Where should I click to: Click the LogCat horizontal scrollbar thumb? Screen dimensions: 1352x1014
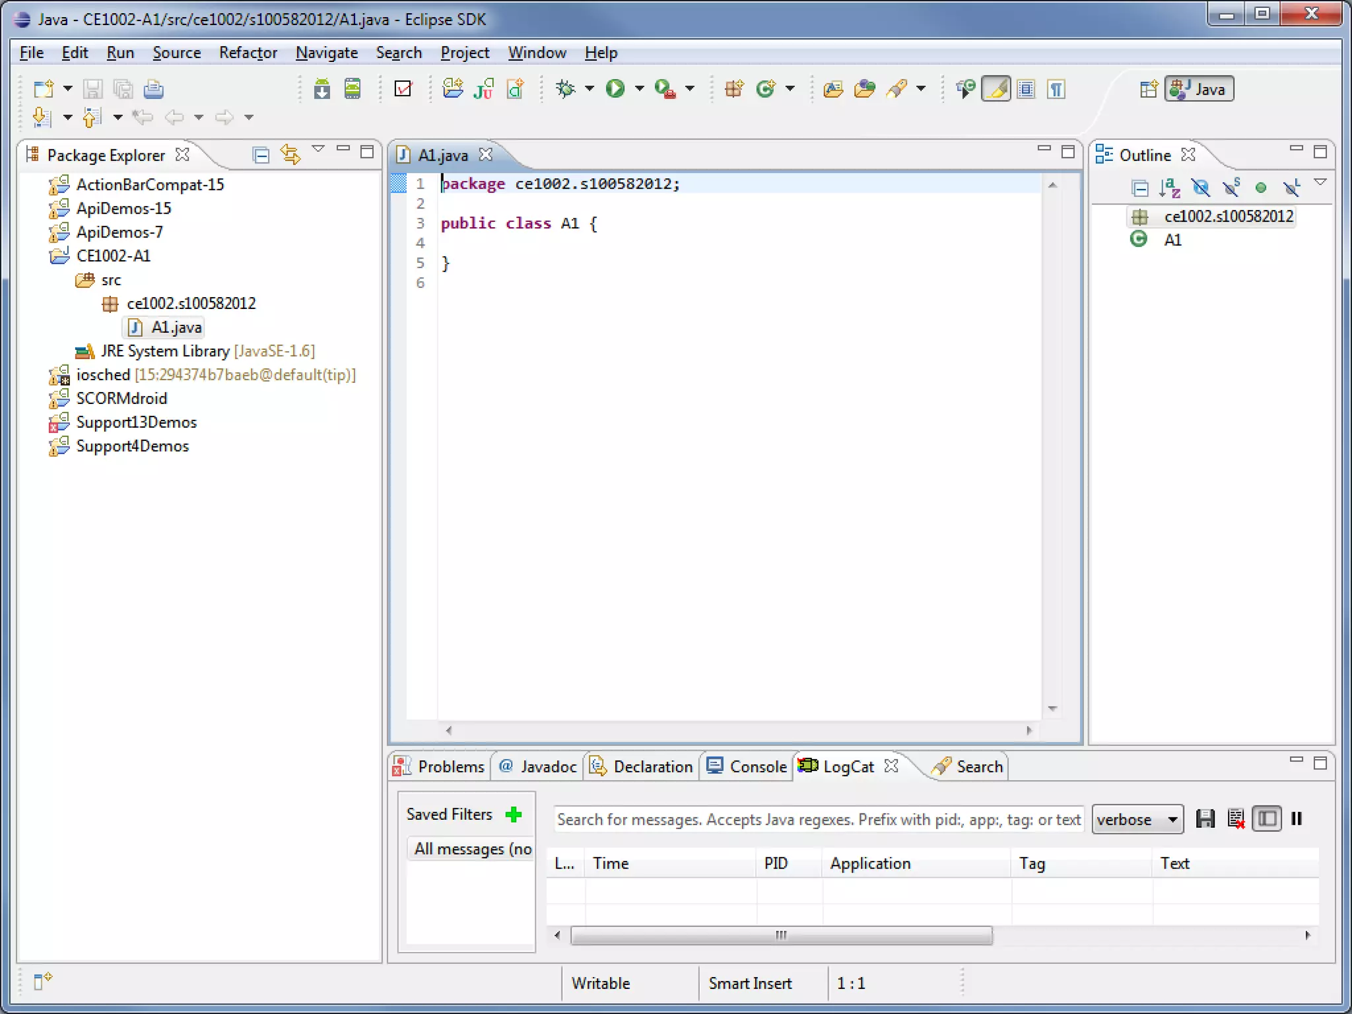pyautogui.click(x=782, y=935)
